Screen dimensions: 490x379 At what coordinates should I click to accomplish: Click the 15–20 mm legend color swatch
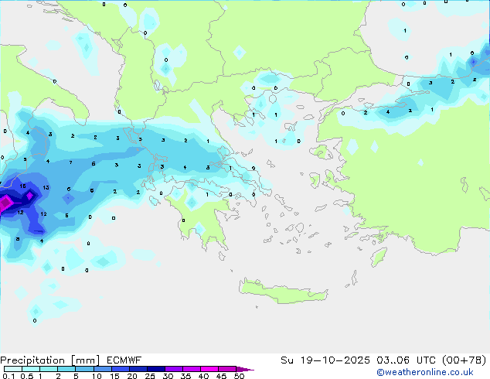pyautogui.click(x=120, y=369)
